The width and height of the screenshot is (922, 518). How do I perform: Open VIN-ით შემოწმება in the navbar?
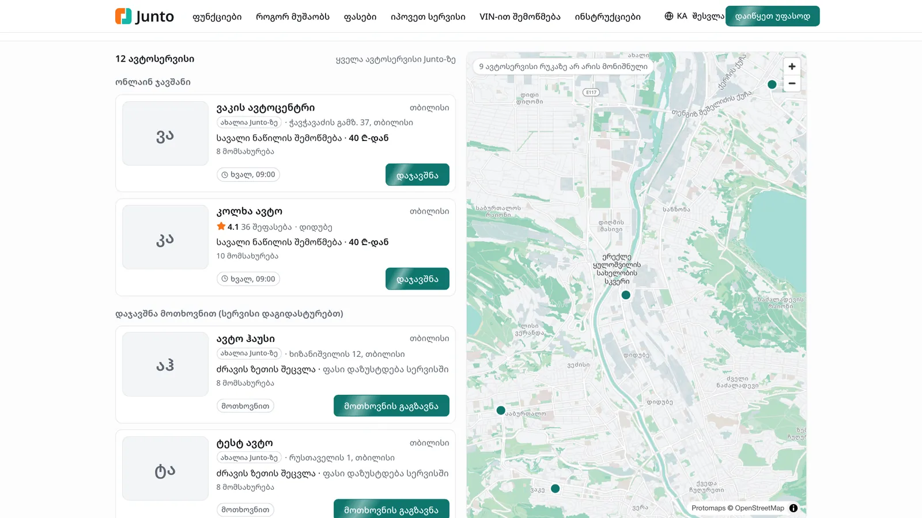tap(520, 17)
